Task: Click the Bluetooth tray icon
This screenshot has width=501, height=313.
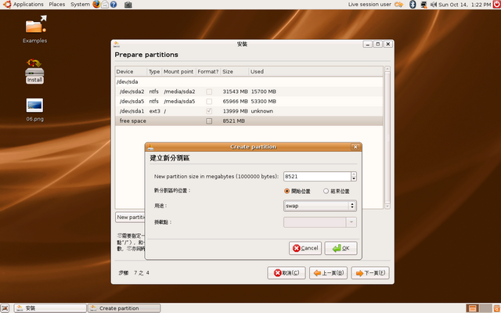Action: click(413, 4)
